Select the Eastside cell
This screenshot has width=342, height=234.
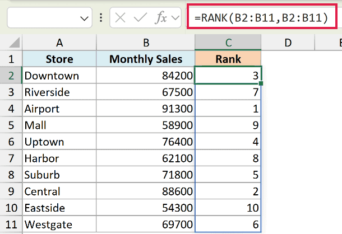[x=59, y=208]
